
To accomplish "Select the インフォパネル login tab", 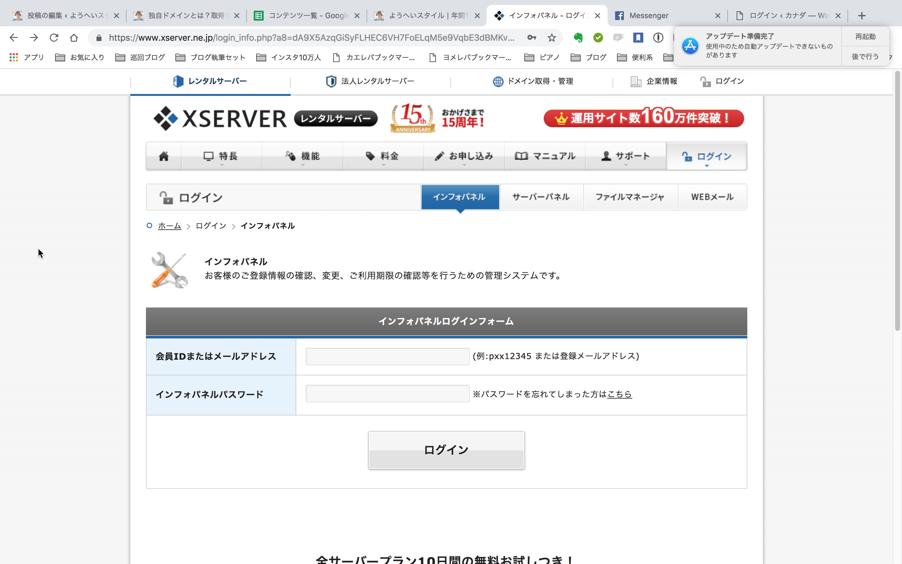I will [460, 197].
